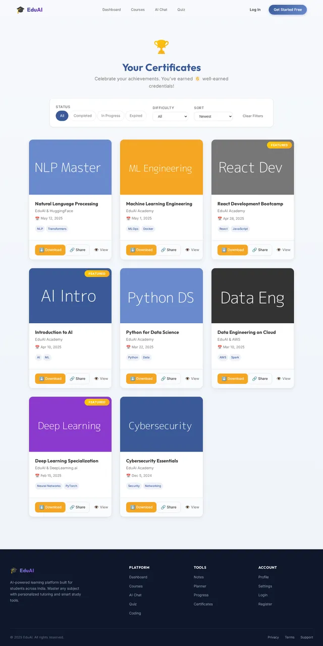Open Register link in footer Account

[265, 604]
